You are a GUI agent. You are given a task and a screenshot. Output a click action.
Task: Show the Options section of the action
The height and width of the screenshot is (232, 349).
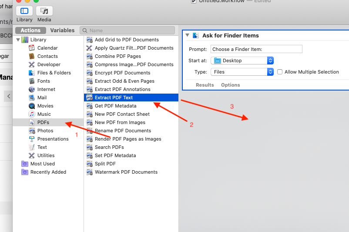point(230,85)
